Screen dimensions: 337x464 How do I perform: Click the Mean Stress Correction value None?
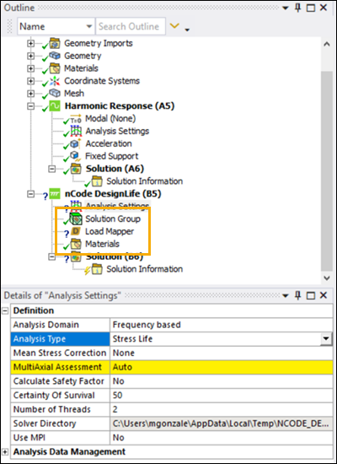tap(222, 353)
